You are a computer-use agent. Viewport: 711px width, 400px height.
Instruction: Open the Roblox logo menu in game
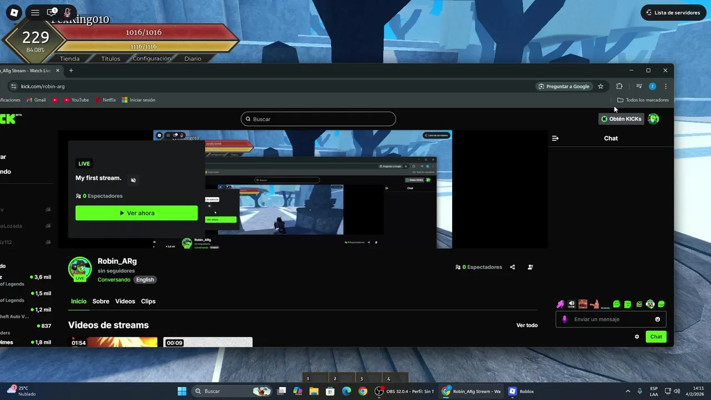click(x=14, y=12)
